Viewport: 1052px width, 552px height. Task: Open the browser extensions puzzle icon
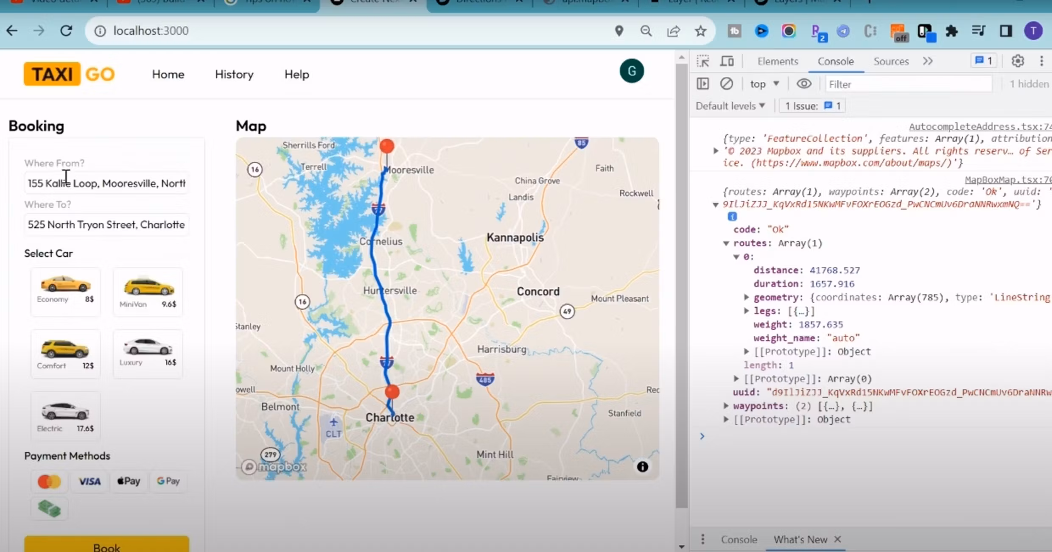[951, 31]
